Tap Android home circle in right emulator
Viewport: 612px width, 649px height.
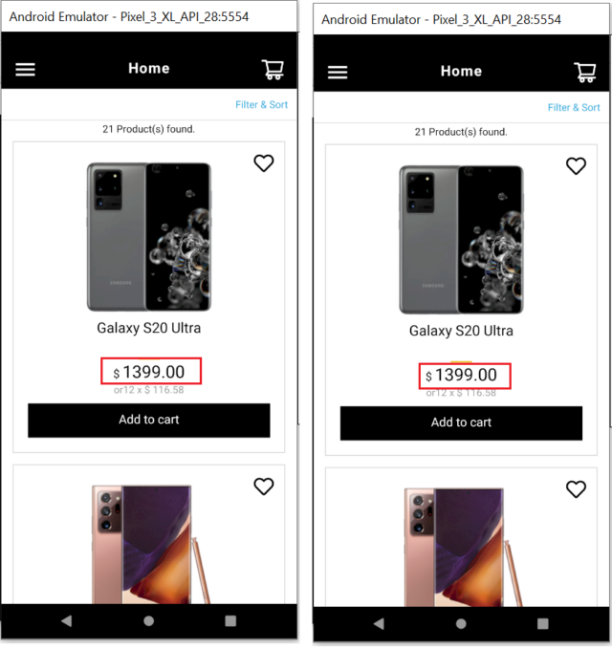click(x=461, y=623)
